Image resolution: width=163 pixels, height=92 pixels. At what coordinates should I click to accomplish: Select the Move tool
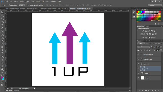2,12
